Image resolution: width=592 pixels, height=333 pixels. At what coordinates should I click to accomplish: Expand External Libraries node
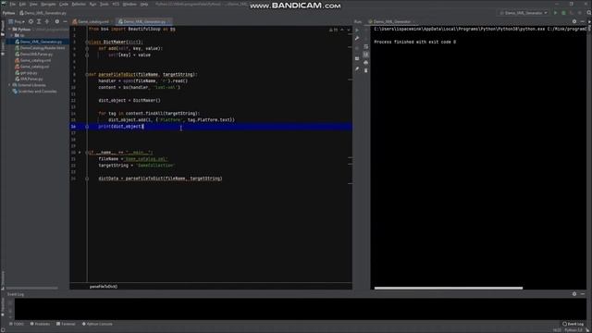pos(10,85)
